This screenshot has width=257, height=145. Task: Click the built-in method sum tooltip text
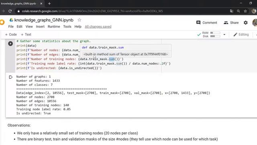point(126,54)
